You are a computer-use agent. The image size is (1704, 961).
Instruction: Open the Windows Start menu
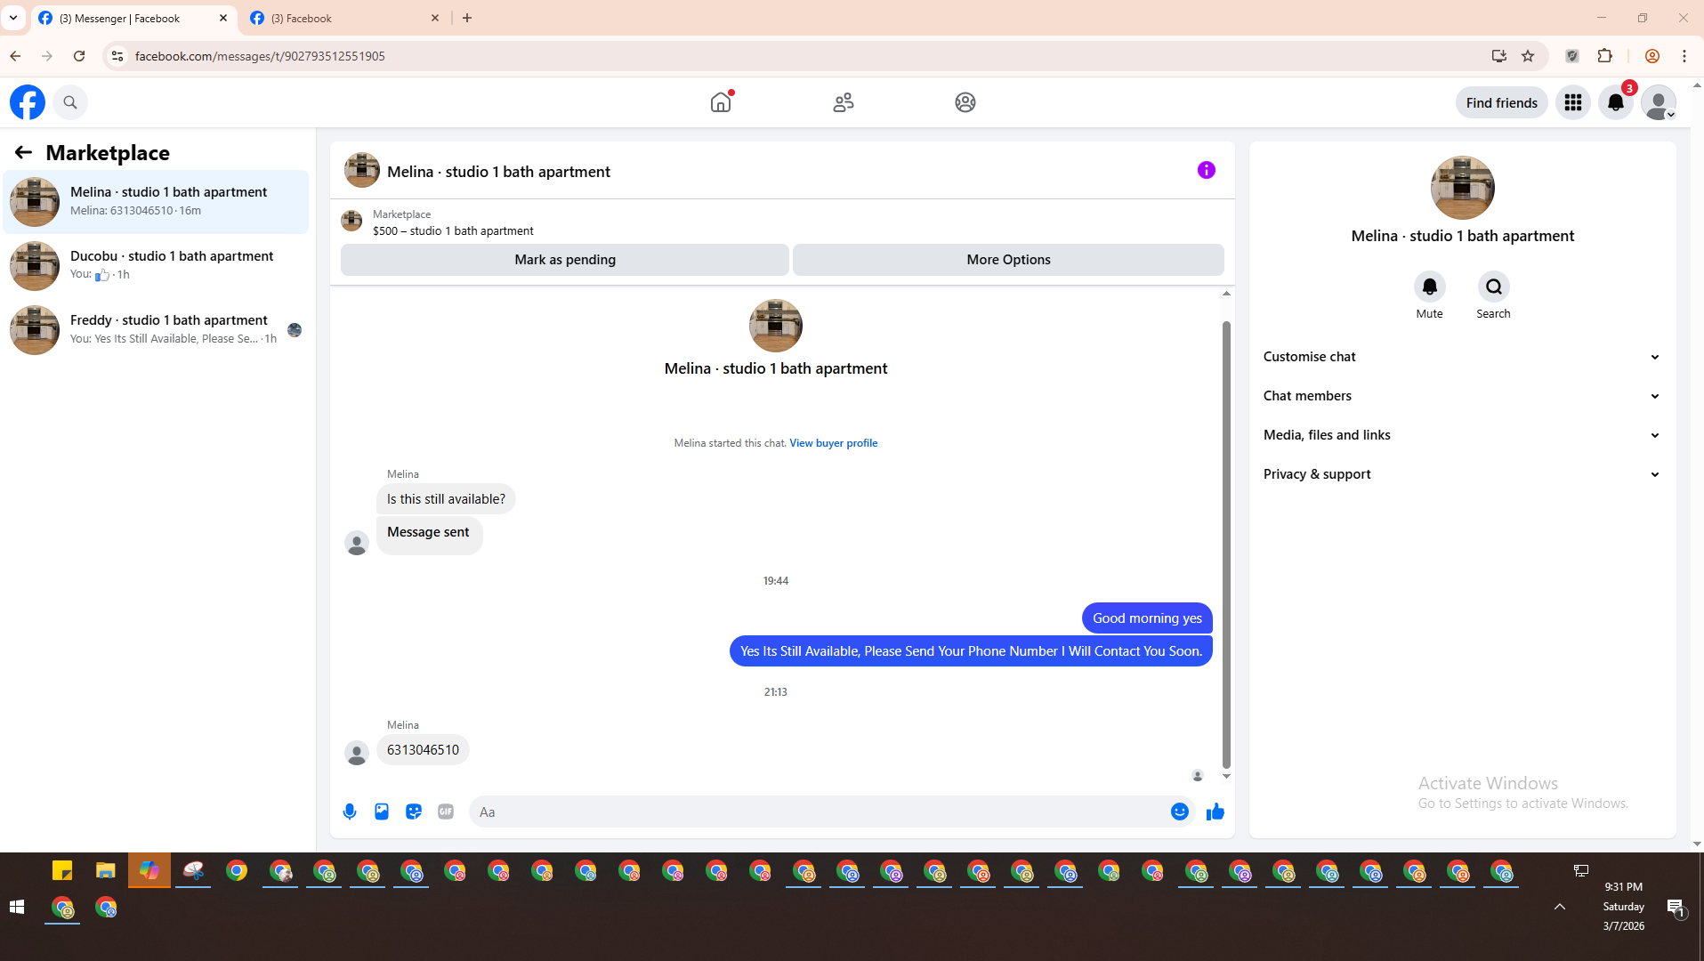(16, 908)
